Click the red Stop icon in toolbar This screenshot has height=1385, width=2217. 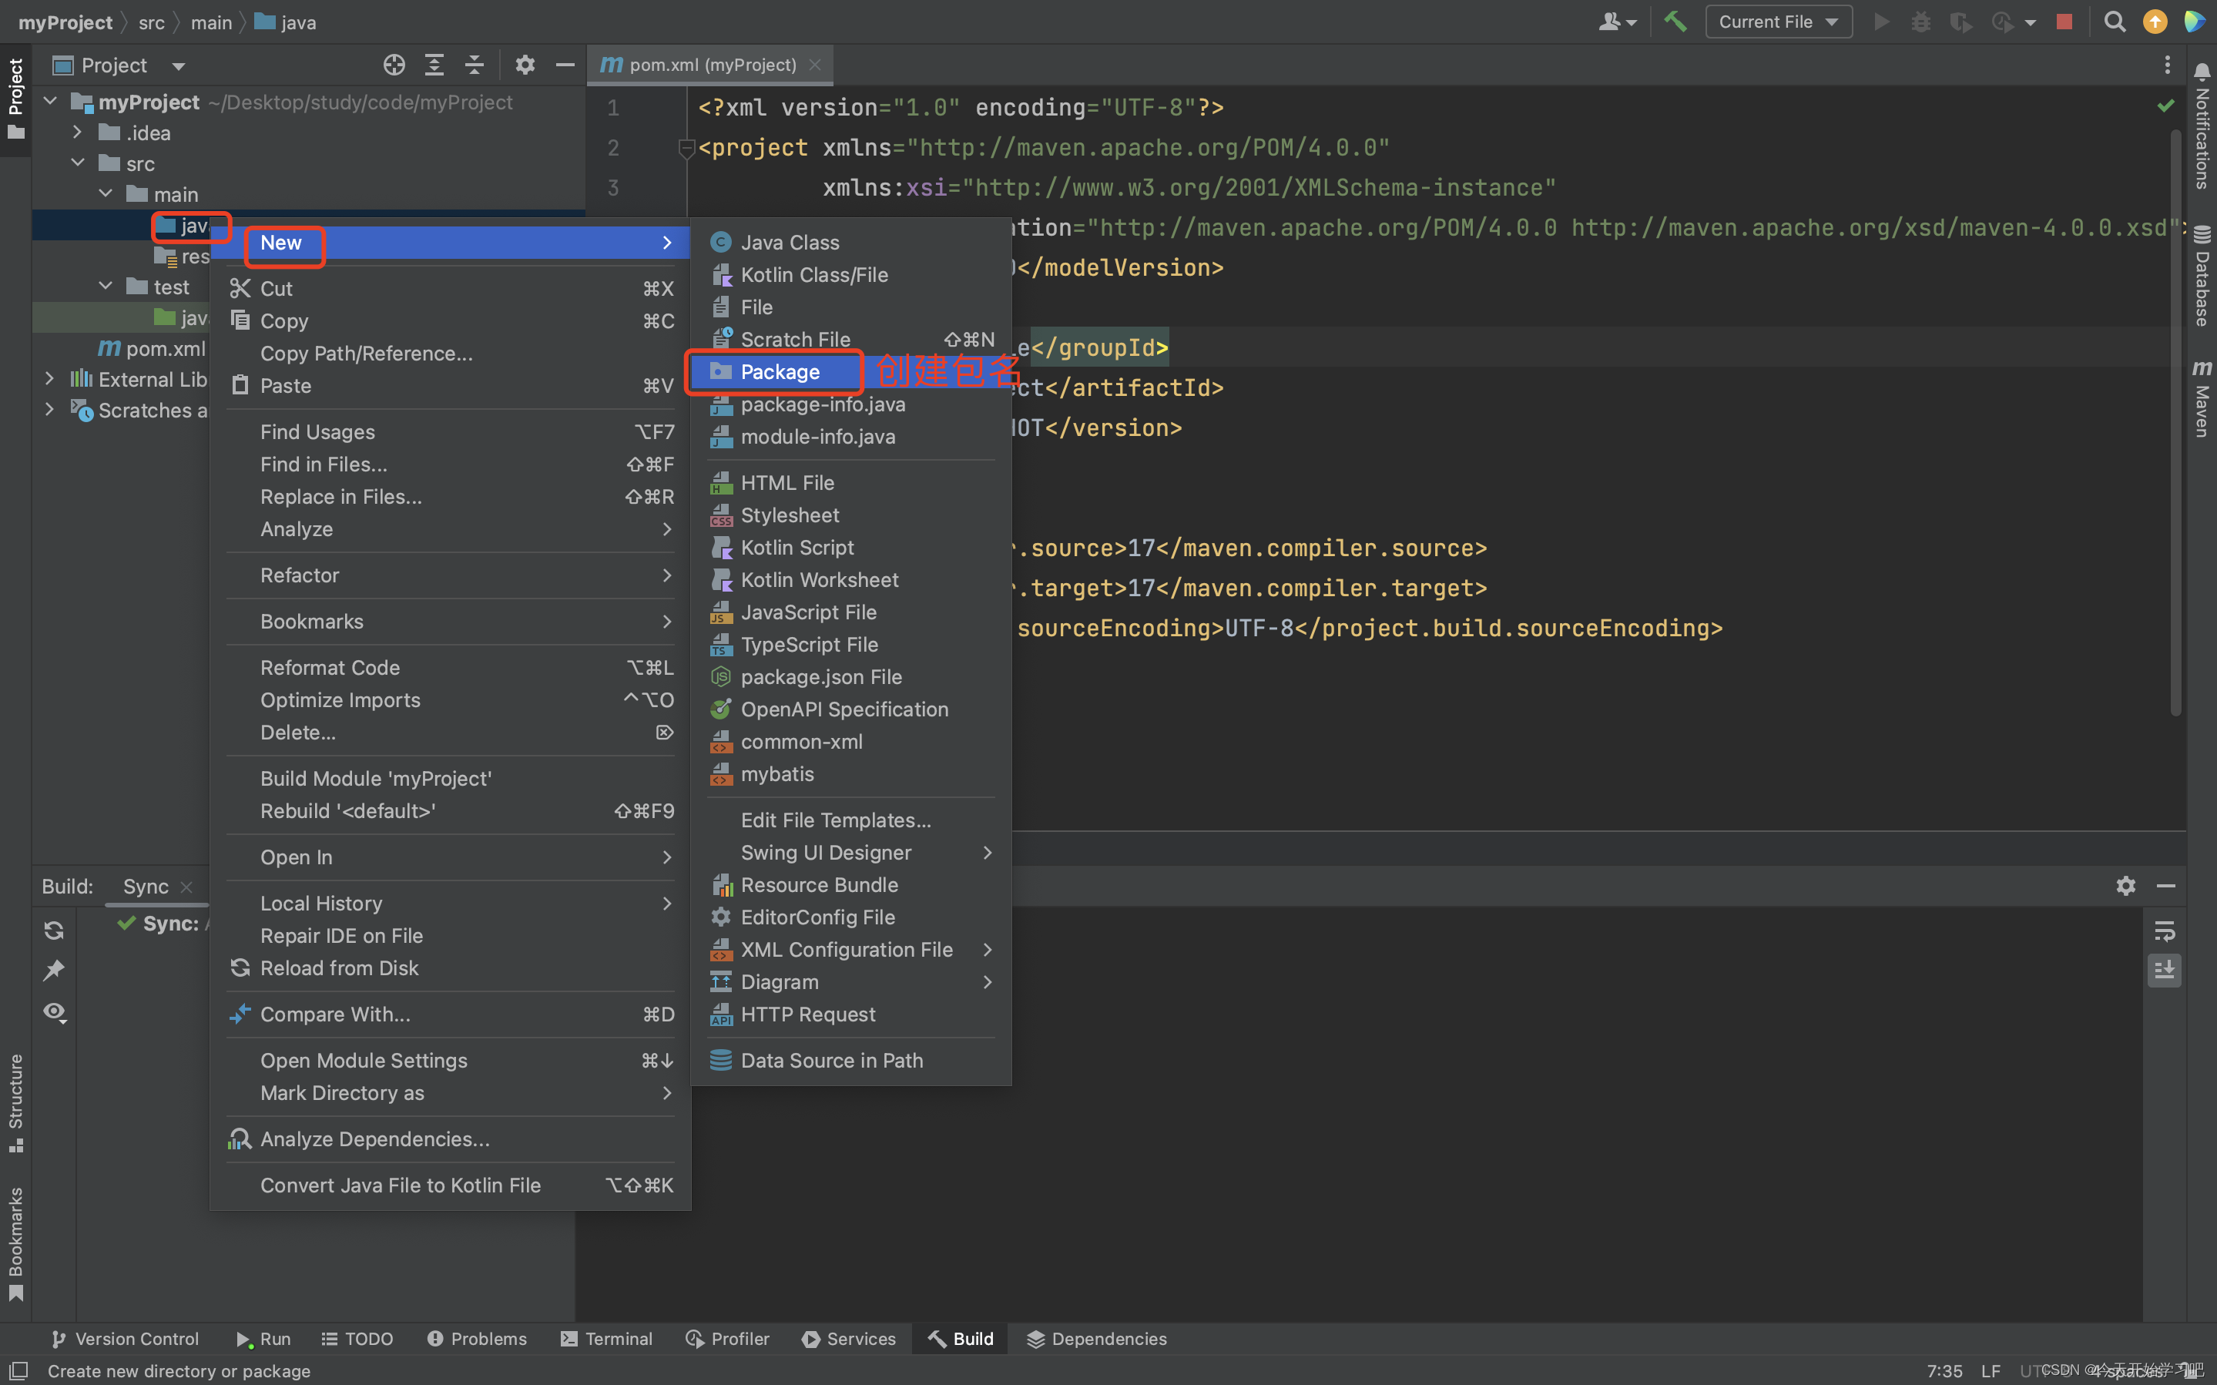pyautogui.click(x=2064, y=21)
